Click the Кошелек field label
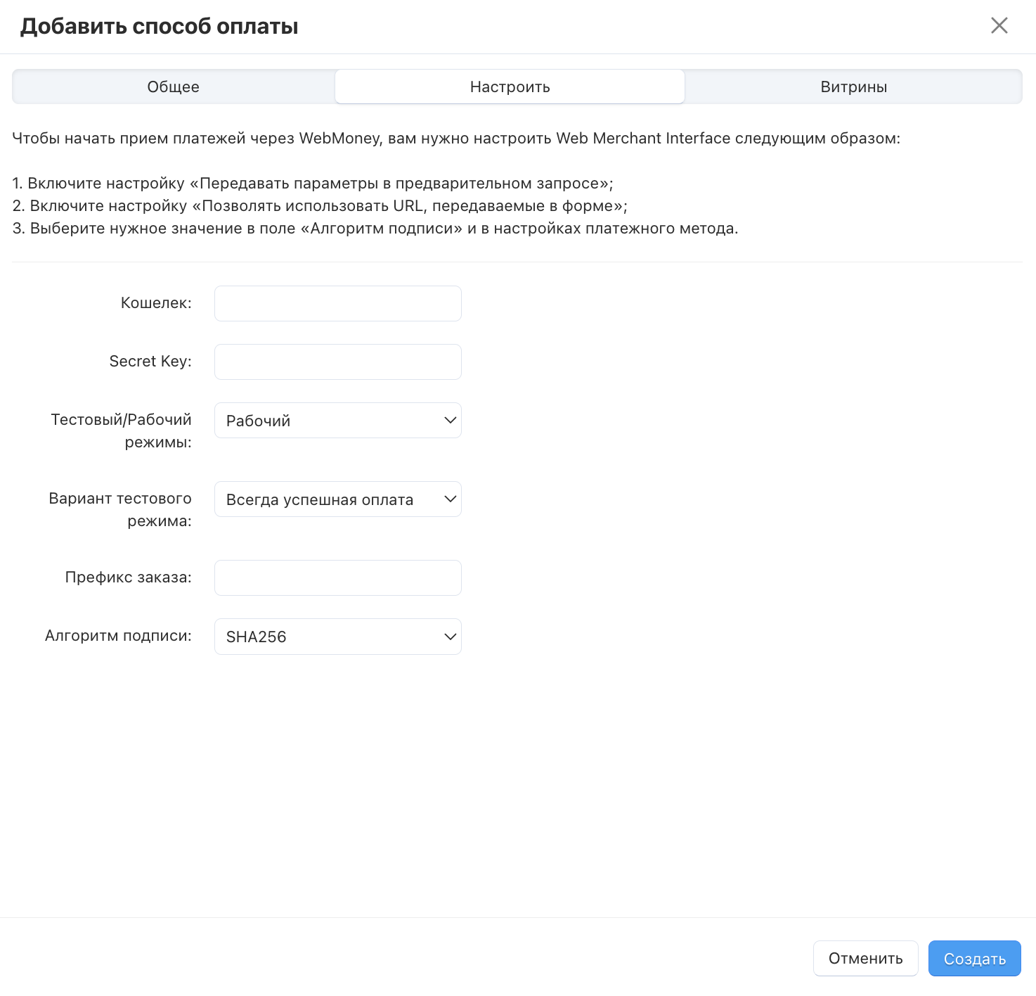The image size is (1036, 996). [x=156, y=303]
